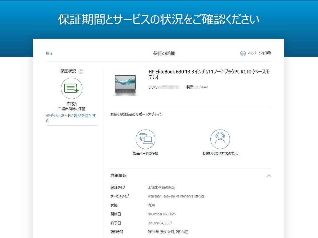Click the 保証の詳細 heading
Image resolution: width=318 pixels, height=238 pixels.
tap(164, 53)
